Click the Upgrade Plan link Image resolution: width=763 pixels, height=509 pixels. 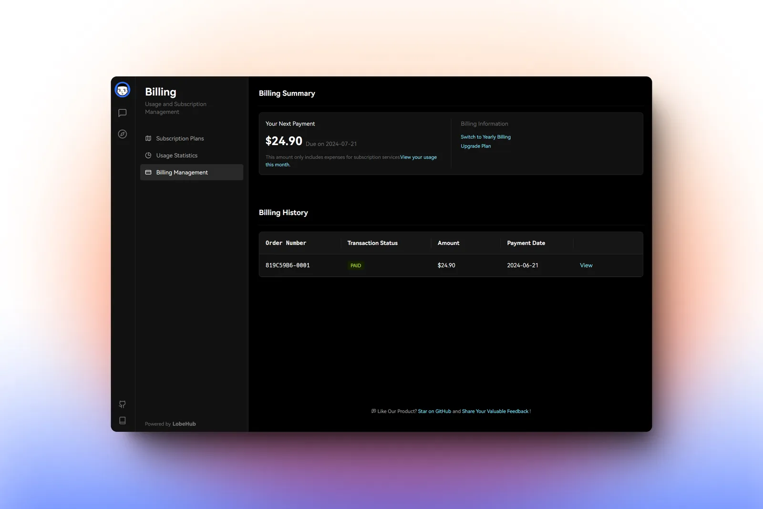tap(475, 146)
